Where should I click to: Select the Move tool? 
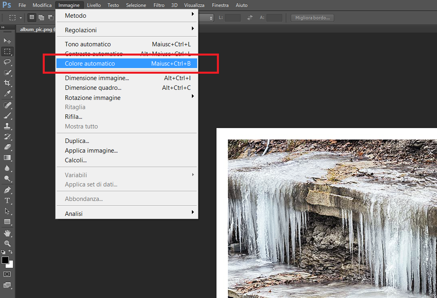tap(7, 41)
